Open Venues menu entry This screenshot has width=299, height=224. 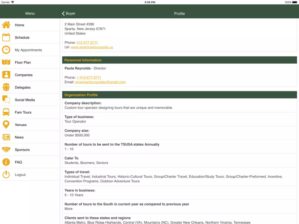(x=30, y=125)
